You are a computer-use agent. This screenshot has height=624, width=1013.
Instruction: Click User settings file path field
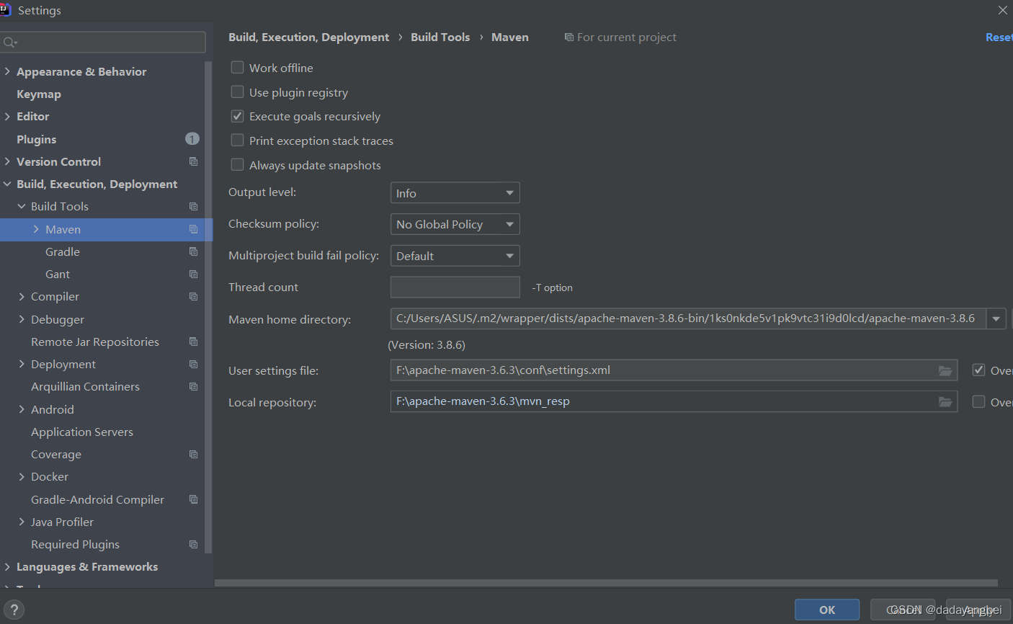tap(674, 370)
